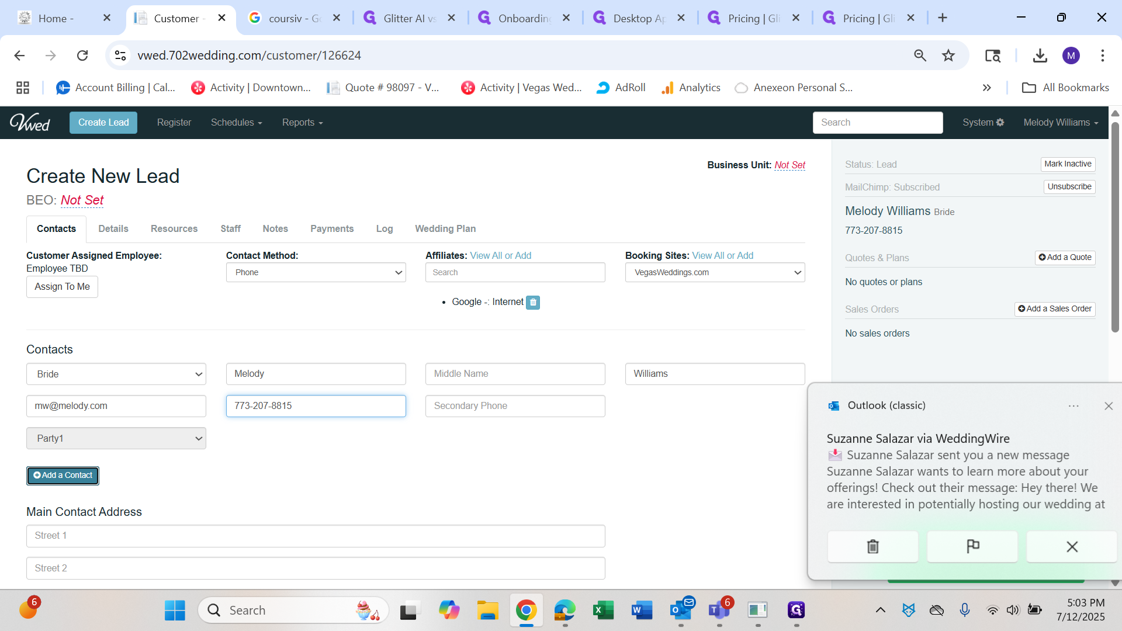Image resolution: width=1122 pixels, height=631 pixels.
Task: Delete the Google Internet affiliate via trash icon
Action: click(x=532, y=302)
